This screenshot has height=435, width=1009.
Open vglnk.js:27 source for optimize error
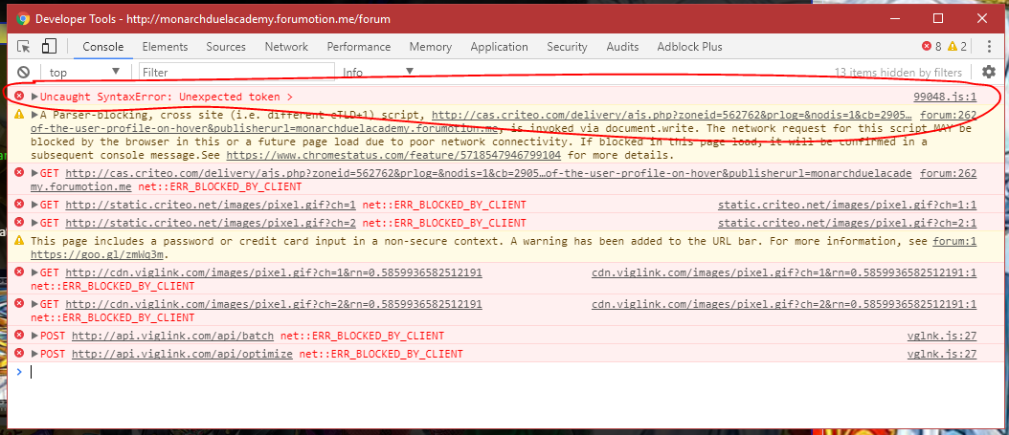(x=942, y=354)
